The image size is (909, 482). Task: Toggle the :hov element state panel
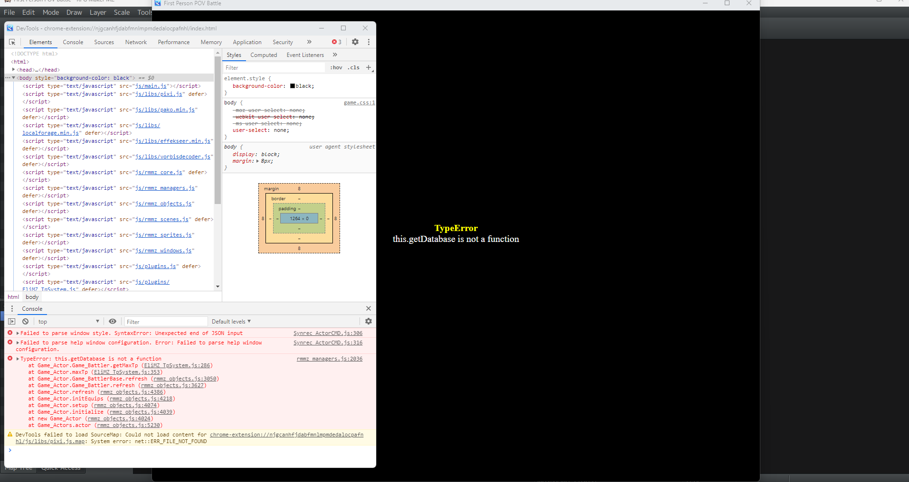pos(336,67)
